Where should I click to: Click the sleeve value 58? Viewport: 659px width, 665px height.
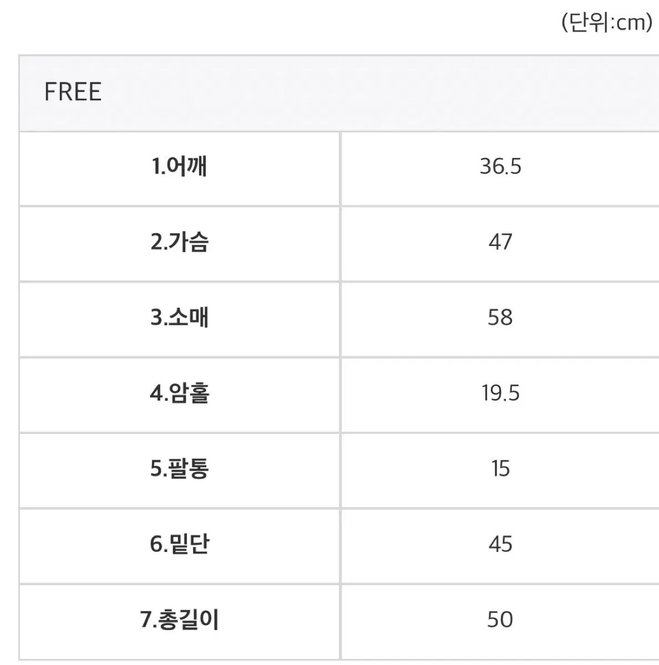tap(500, 318)
